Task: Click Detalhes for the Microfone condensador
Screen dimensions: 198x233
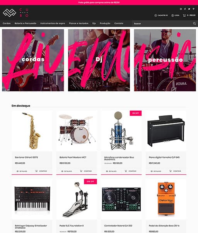Action: (x=111, y=171)
